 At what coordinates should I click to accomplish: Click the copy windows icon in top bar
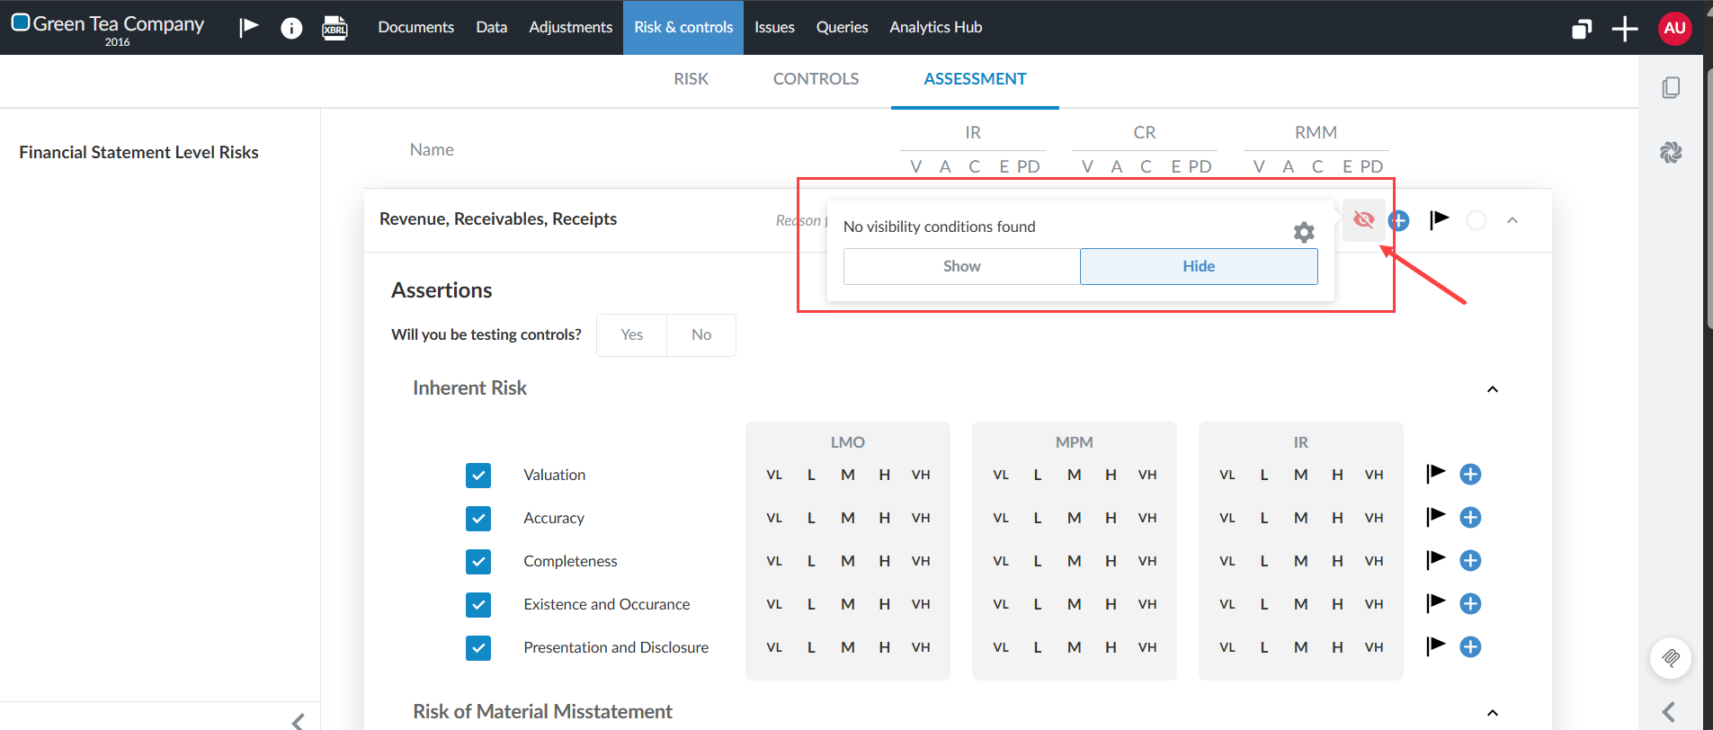(1582, 29)
